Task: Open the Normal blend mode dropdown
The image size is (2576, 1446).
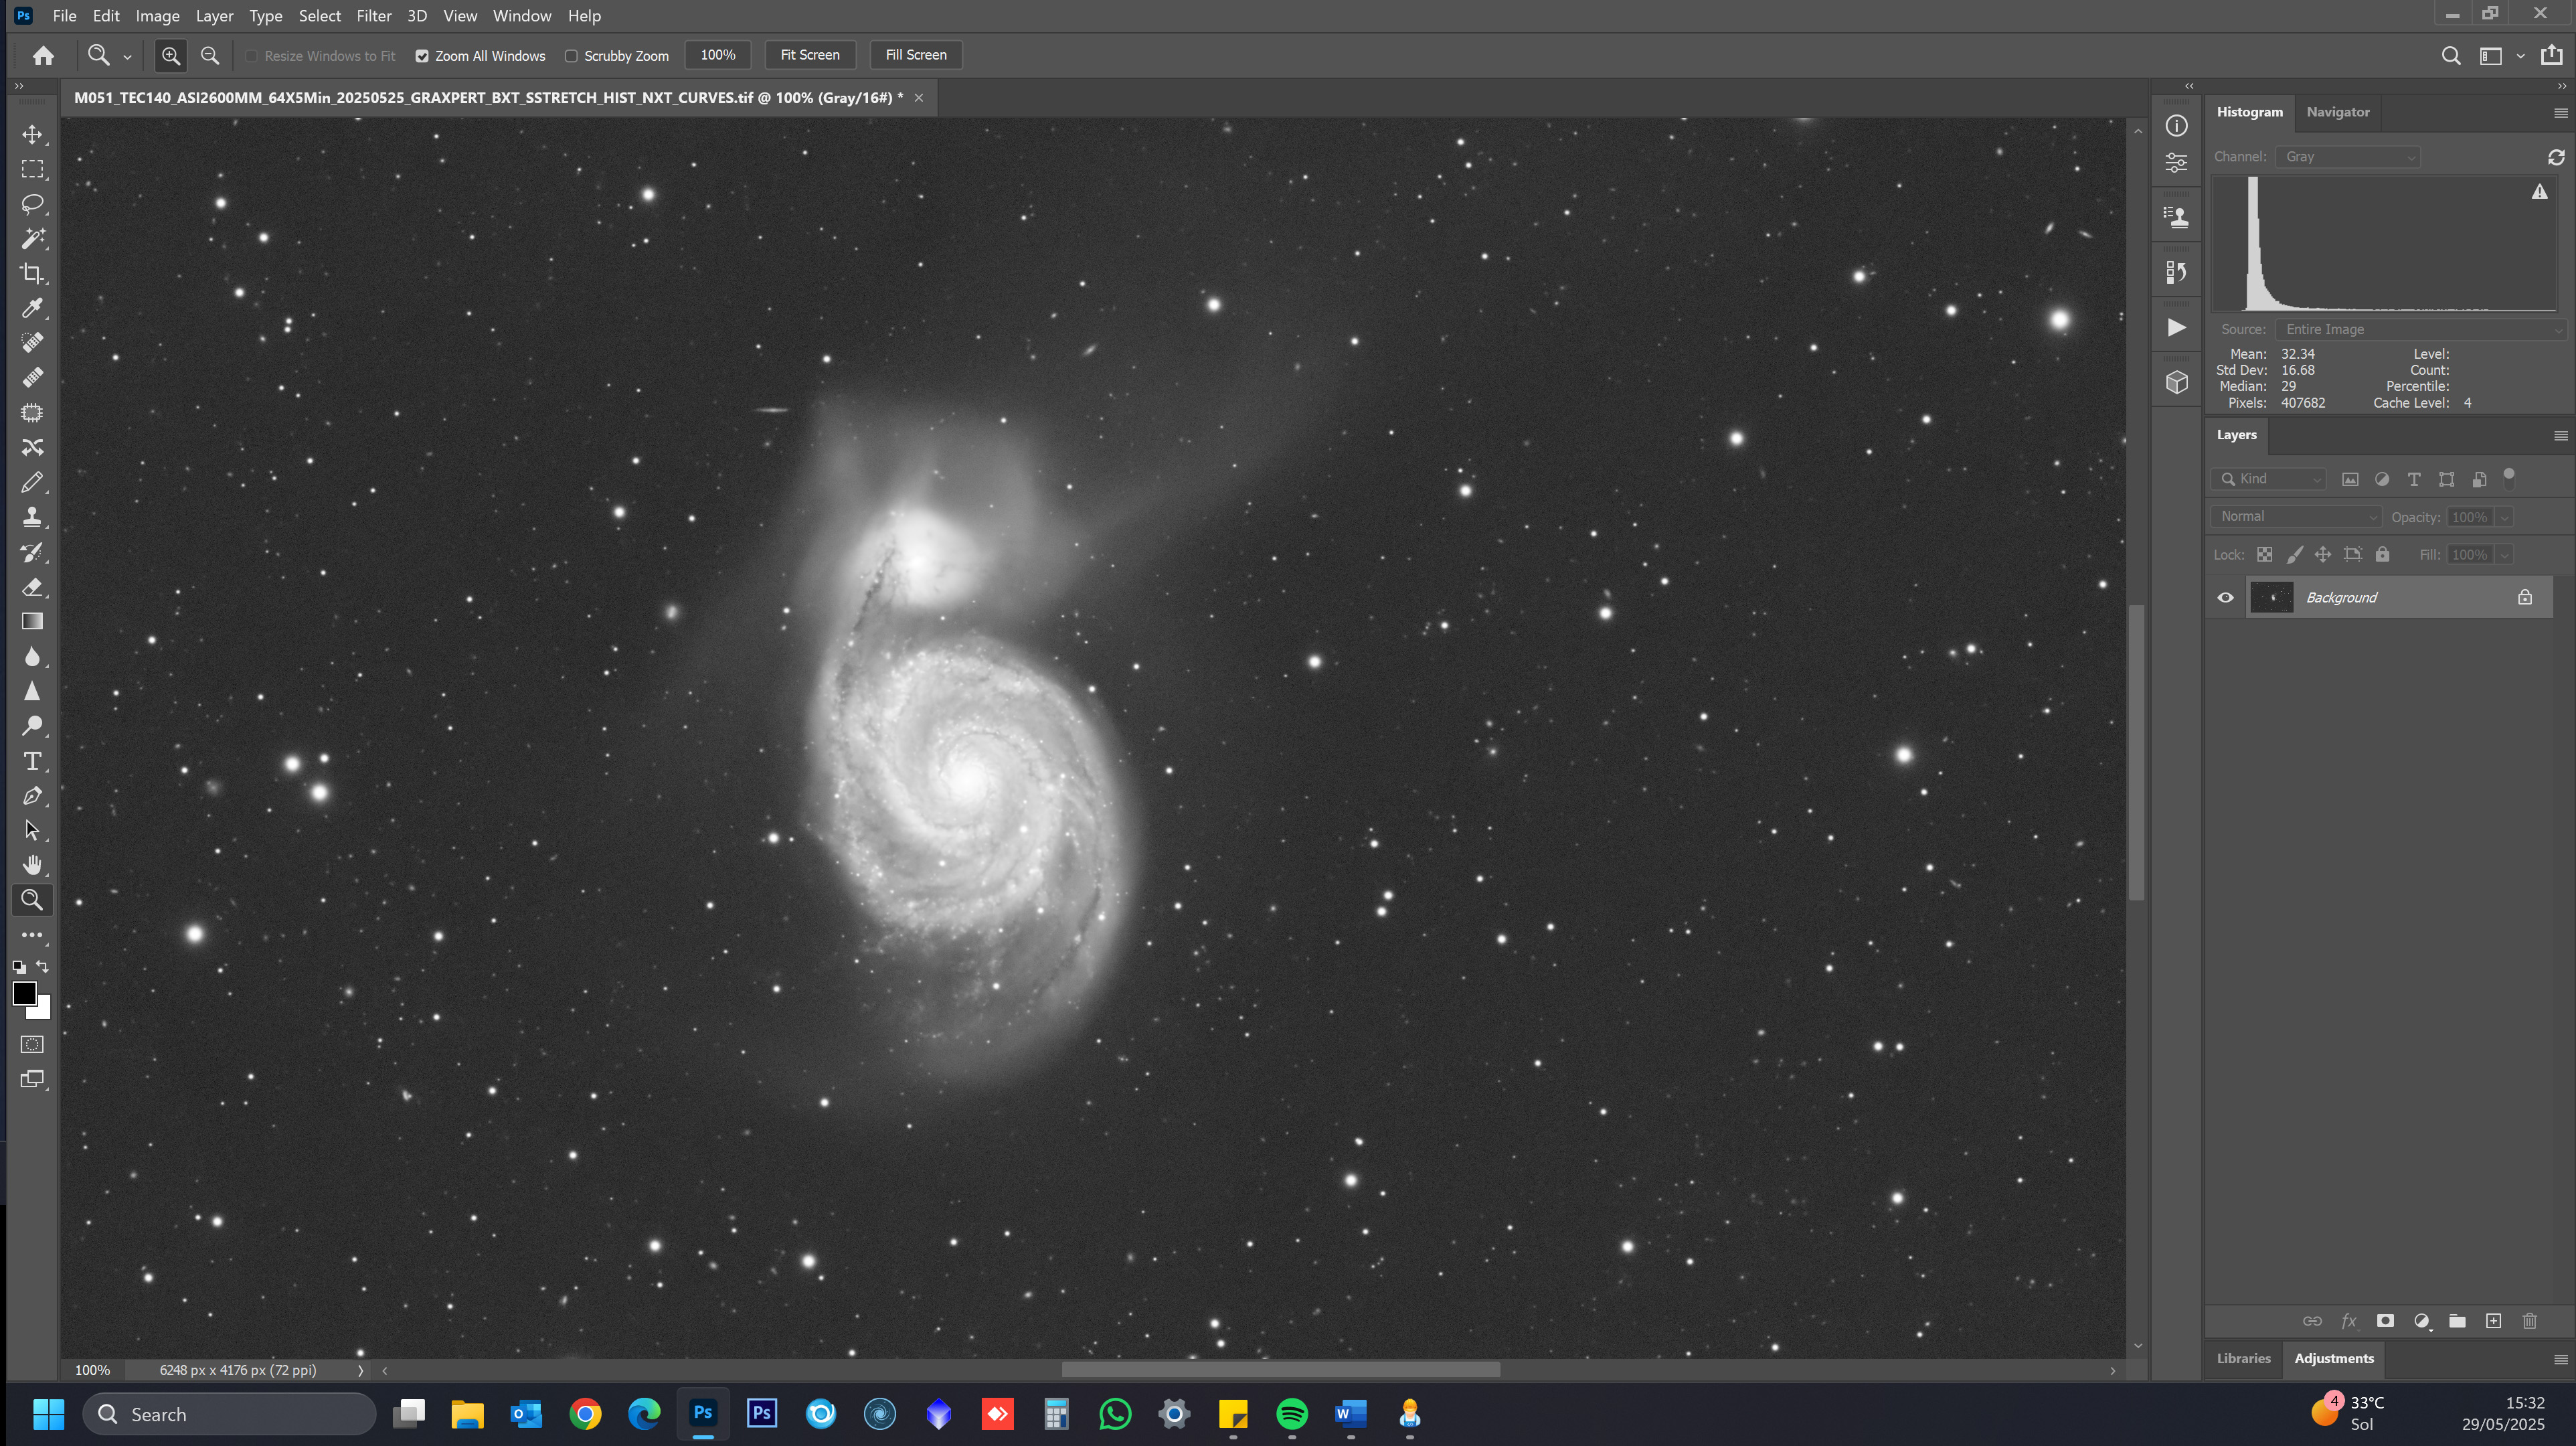Action: click(2297, 516)
